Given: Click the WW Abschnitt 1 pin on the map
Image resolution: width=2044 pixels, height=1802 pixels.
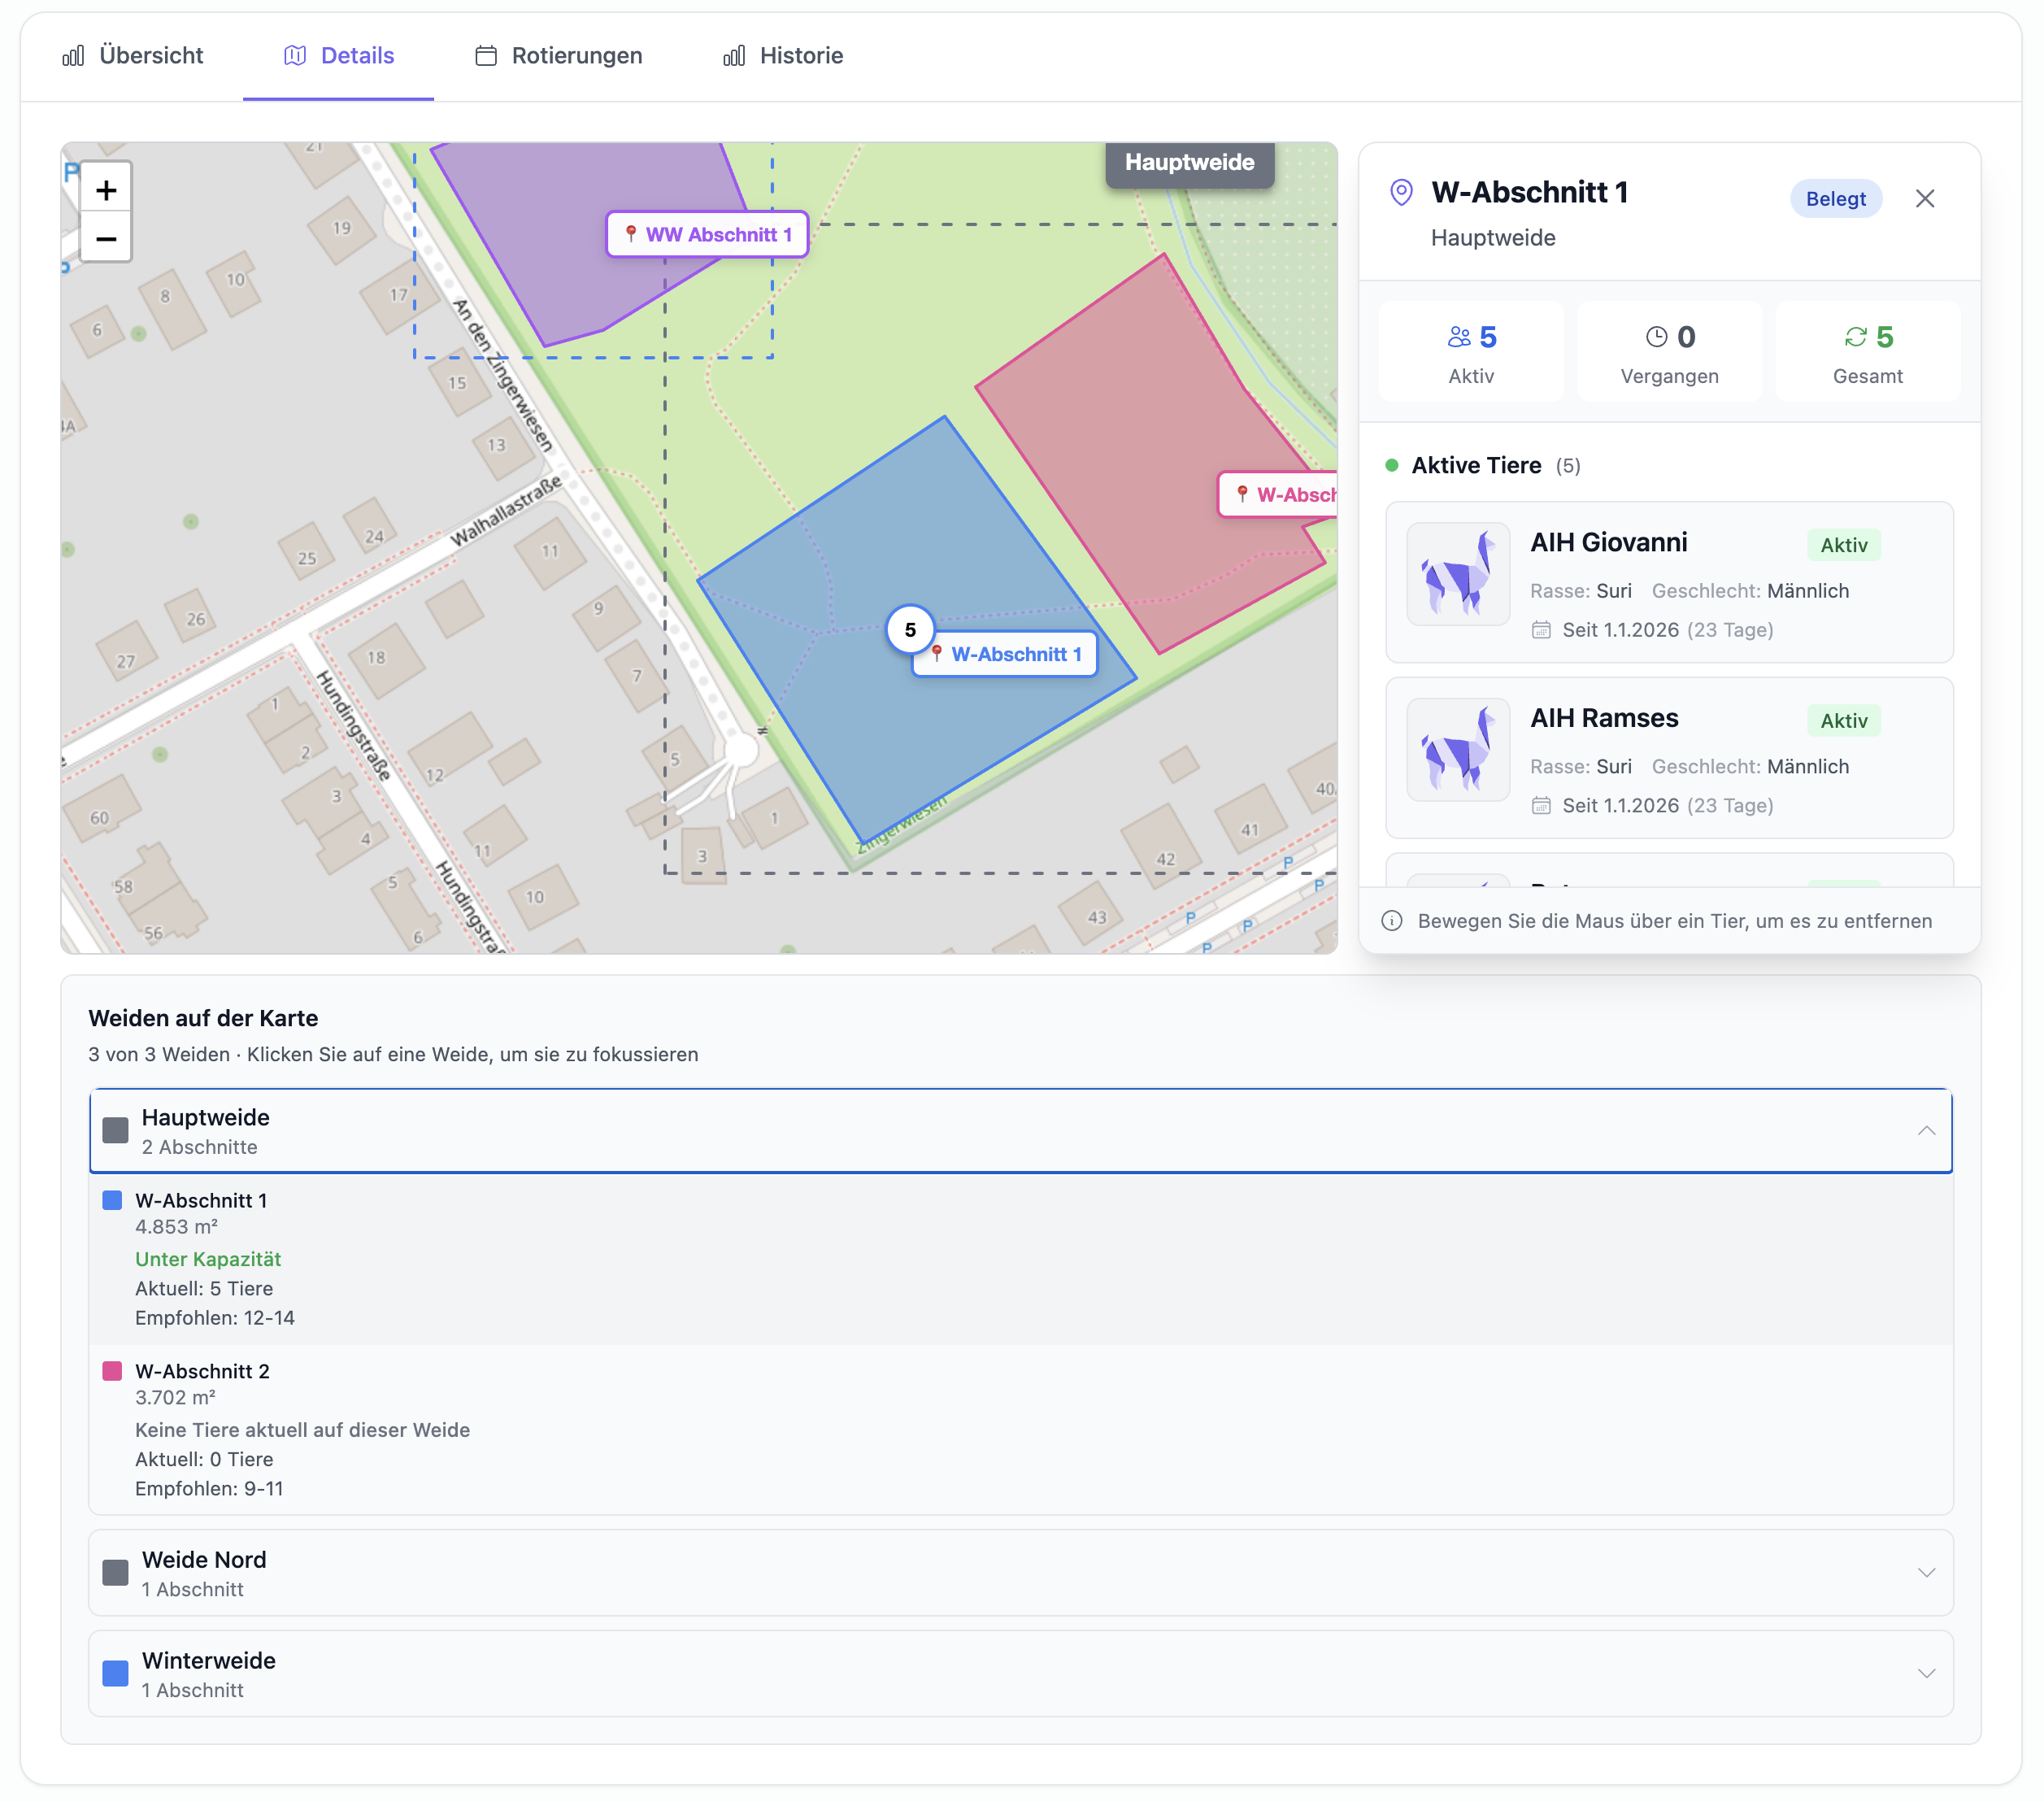Looking at the screenshot, I should pos(706,234).
